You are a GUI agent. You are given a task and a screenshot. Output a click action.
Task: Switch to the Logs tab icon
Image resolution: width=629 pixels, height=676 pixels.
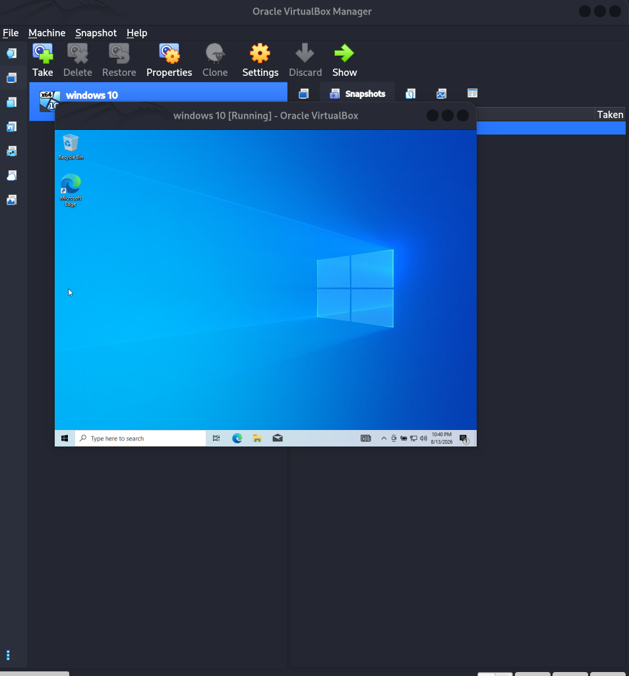point(410,94)
